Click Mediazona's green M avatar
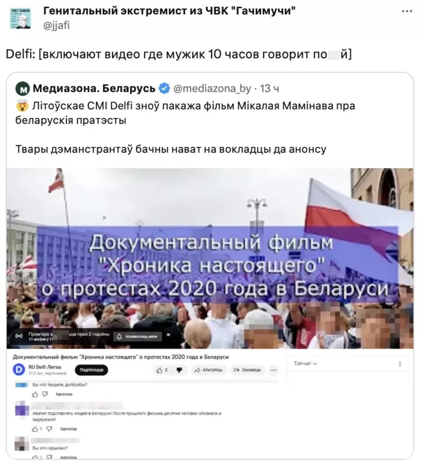Image resolution: width=423 pixels, height=467 pixels. pyautogui.click(x=23, y=88)
